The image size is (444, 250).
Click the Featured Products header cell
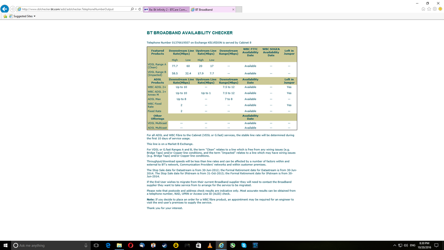157,52
